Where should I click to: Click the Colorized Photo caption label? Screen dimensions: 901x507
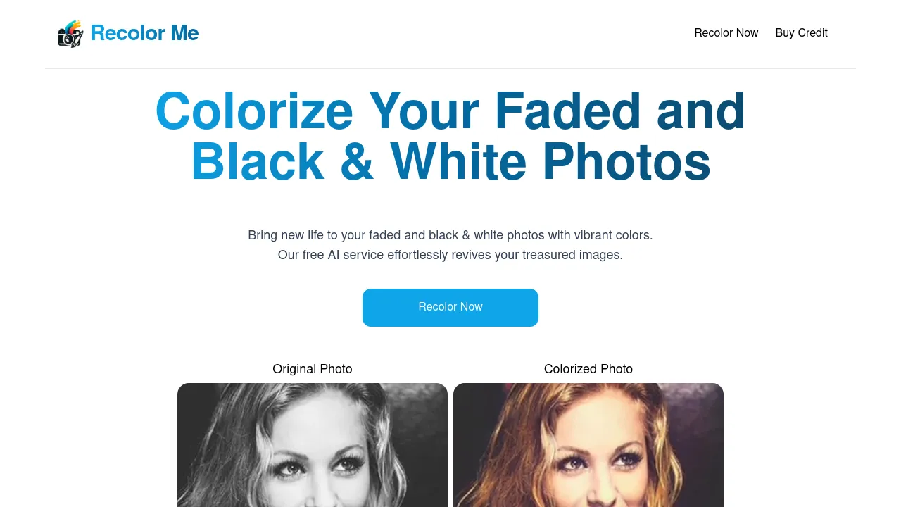pos(588,369)
